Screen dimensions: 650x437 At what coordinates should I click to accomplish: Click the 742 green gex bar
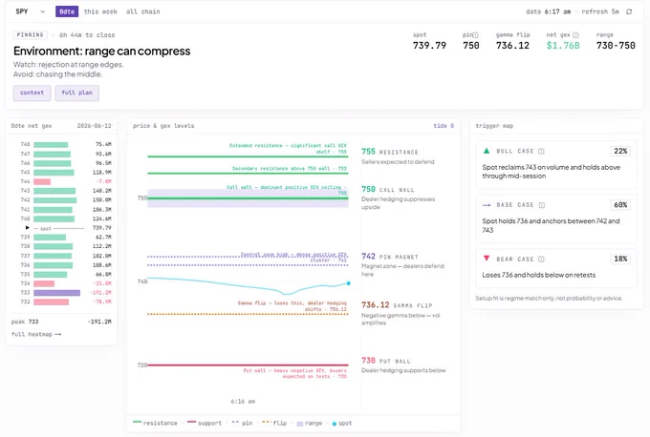click(55, 200)
